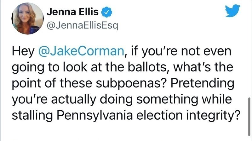Click the vertical scrollbar thumb at right
The width and height of the screenshot is (252, 141).
click(249, 117)
